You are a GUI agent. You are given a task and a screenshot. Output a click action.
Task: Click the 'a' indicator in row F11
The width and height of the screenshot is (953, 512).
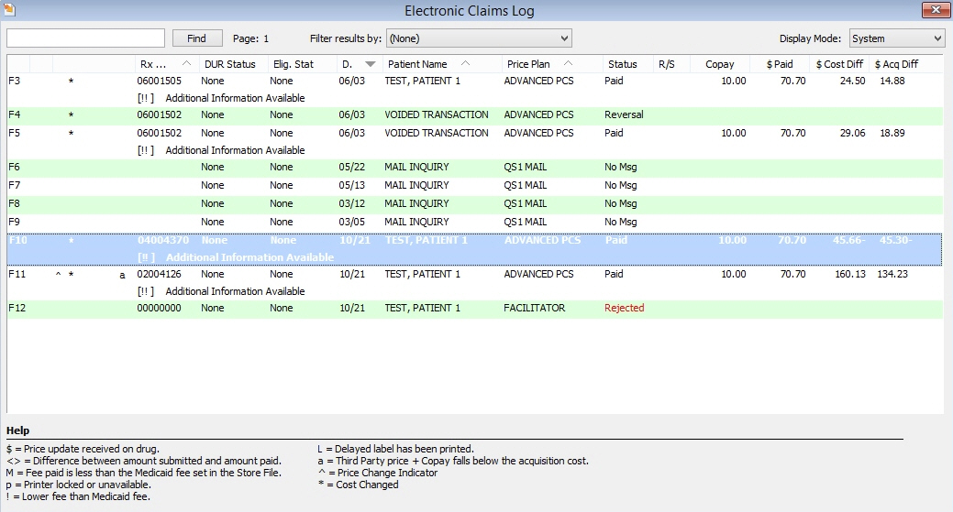(x=122, y=275)
